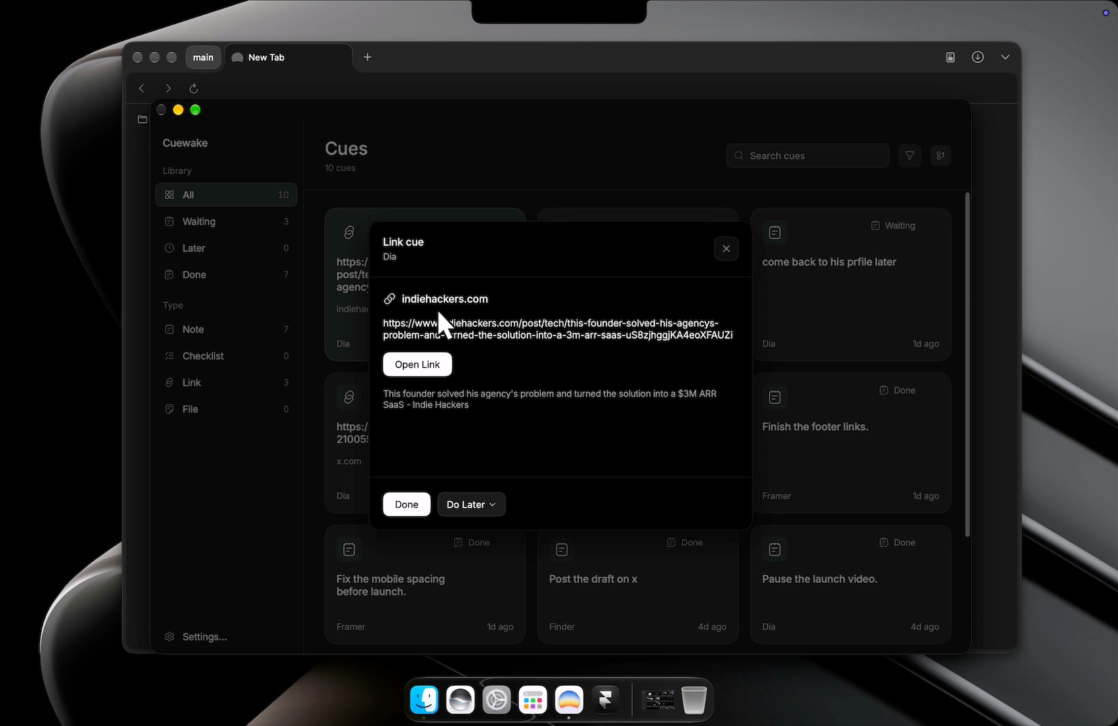Select the Link type filter
The image size is (1118, 726).
click(226, 382)
